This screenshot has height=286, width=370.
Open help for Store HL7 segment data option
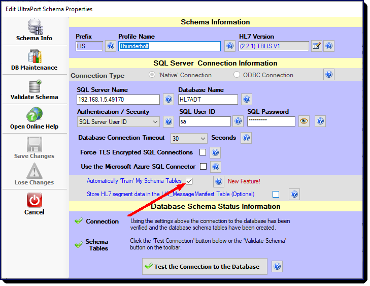pyautogui.click(x=294, y=195)
